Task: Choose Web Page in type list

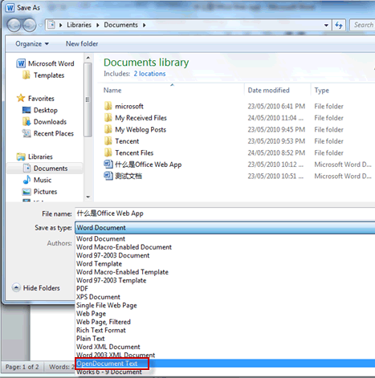Action: coord(91,314)
